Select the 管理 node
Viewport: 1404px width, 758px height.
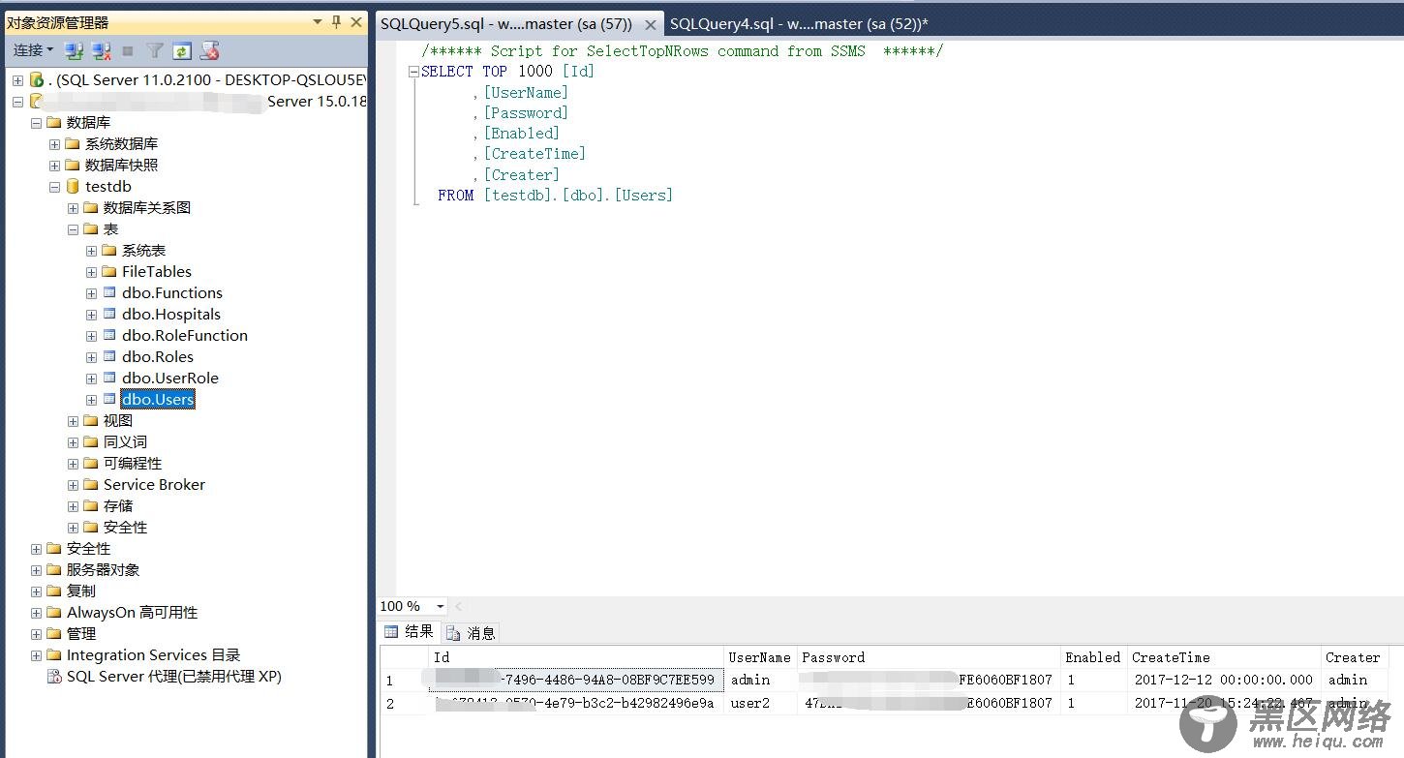[81, 633]
